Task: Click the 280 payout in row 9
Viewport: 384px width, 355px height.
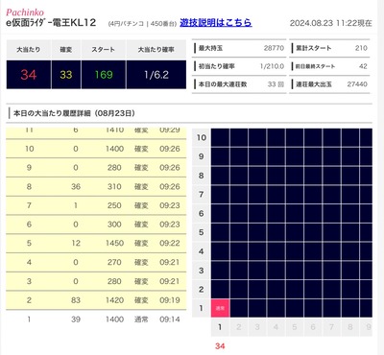Action: point(114,168)
